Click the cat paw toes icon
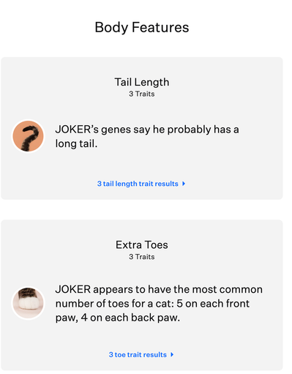Image resolution: width=292 pixels, height=374 pixels. (x=28, y=303)
